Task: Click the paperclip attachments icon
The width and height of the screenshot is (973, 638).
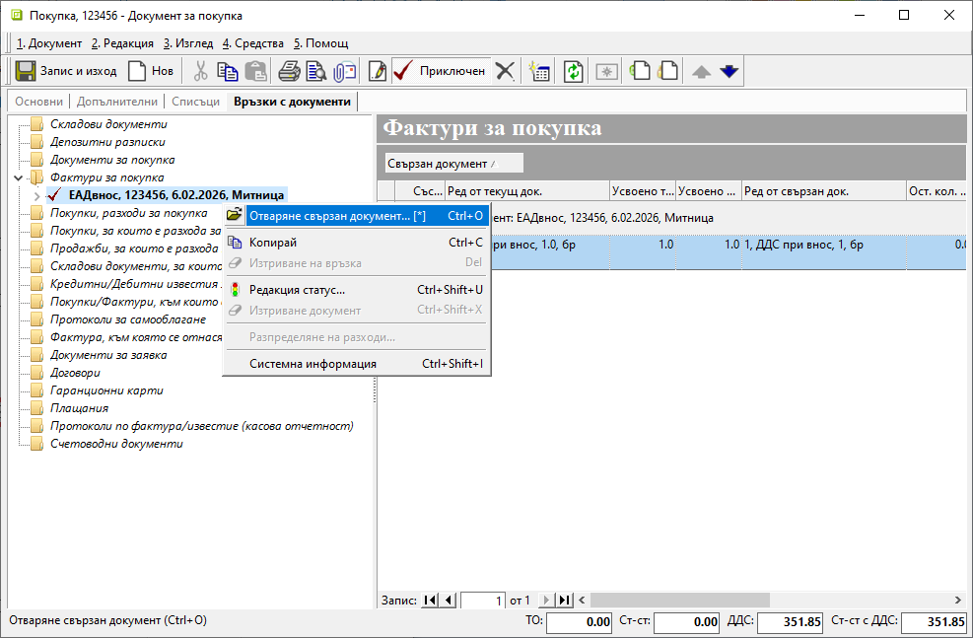Action: [343, 71]
